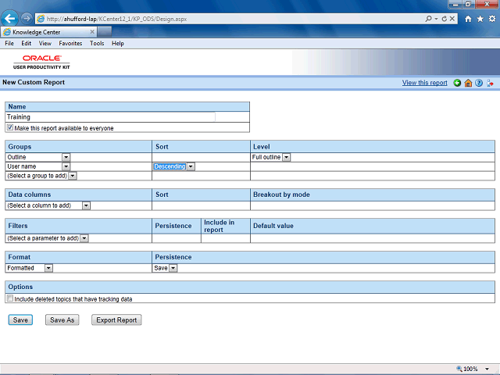Viewport: 500px width, 375px height.
Task: Open the Edit menu
Action: tap(26, 44)
